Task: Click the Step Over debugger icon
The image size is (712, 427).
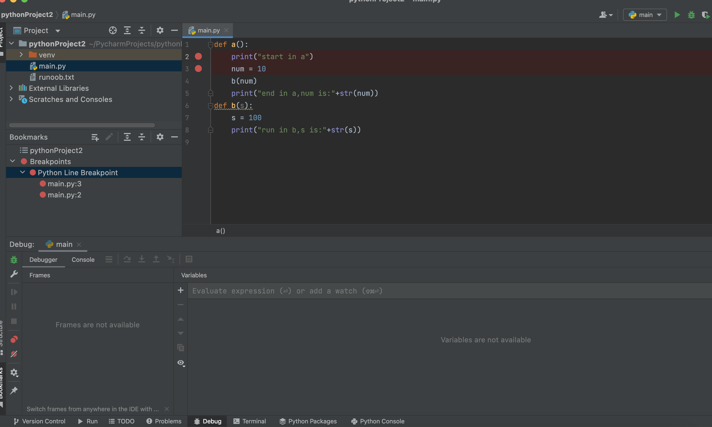Action: pyautogui.click(x=127, y=259)
